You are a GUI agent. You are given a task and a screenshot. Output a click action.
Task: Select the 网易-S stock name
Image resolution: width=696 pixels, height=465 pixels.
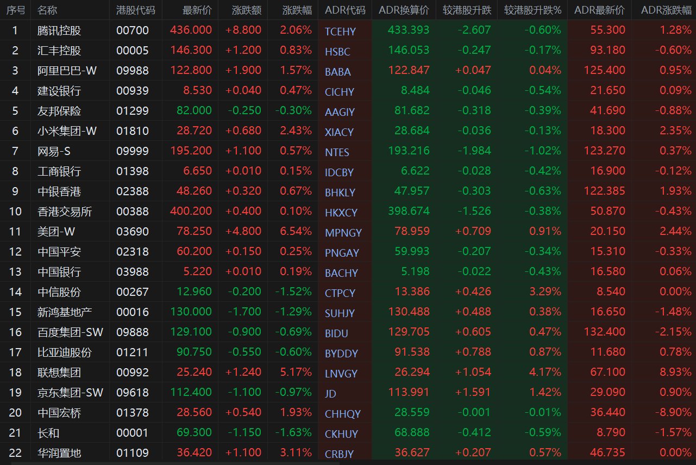click(x=54, y=151)
